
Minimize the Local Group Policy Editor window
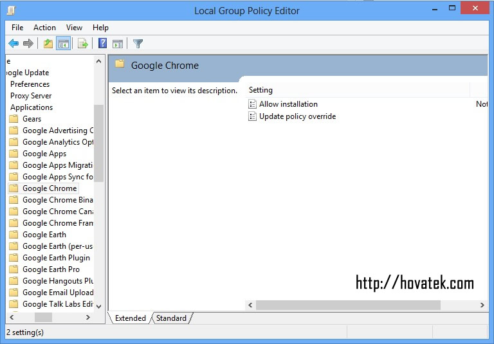435,9
